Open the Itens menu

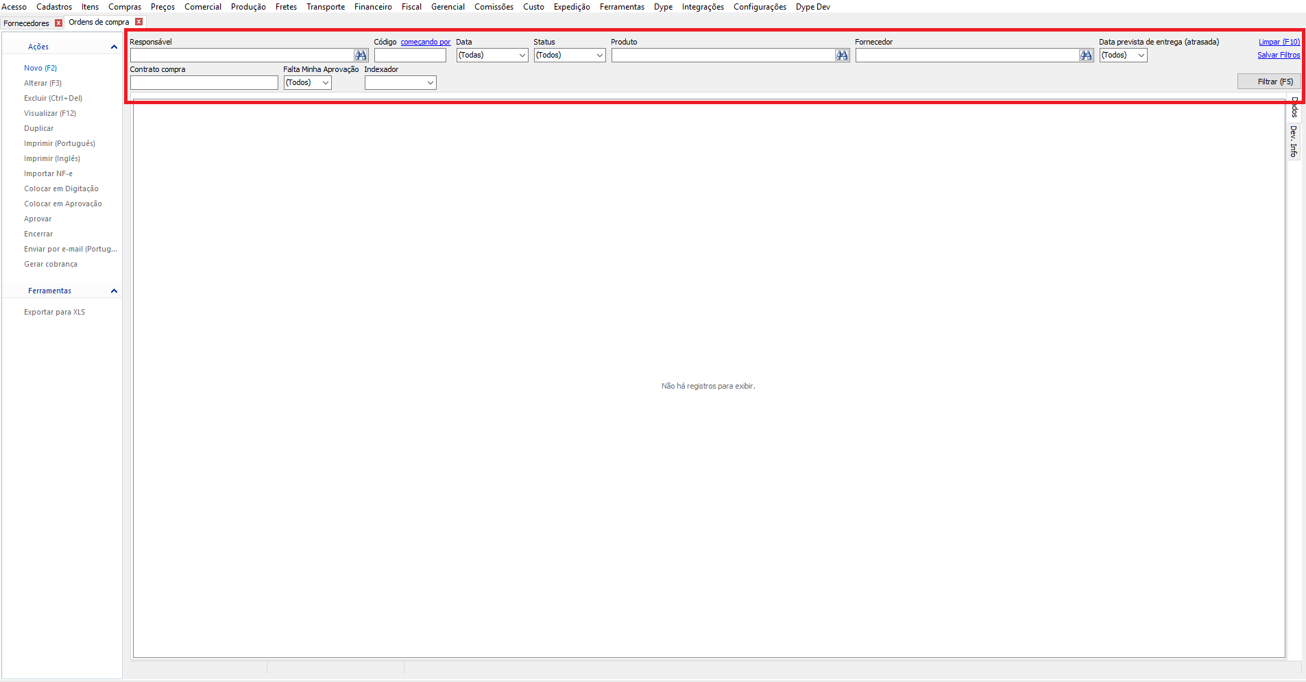click(90, 7)
